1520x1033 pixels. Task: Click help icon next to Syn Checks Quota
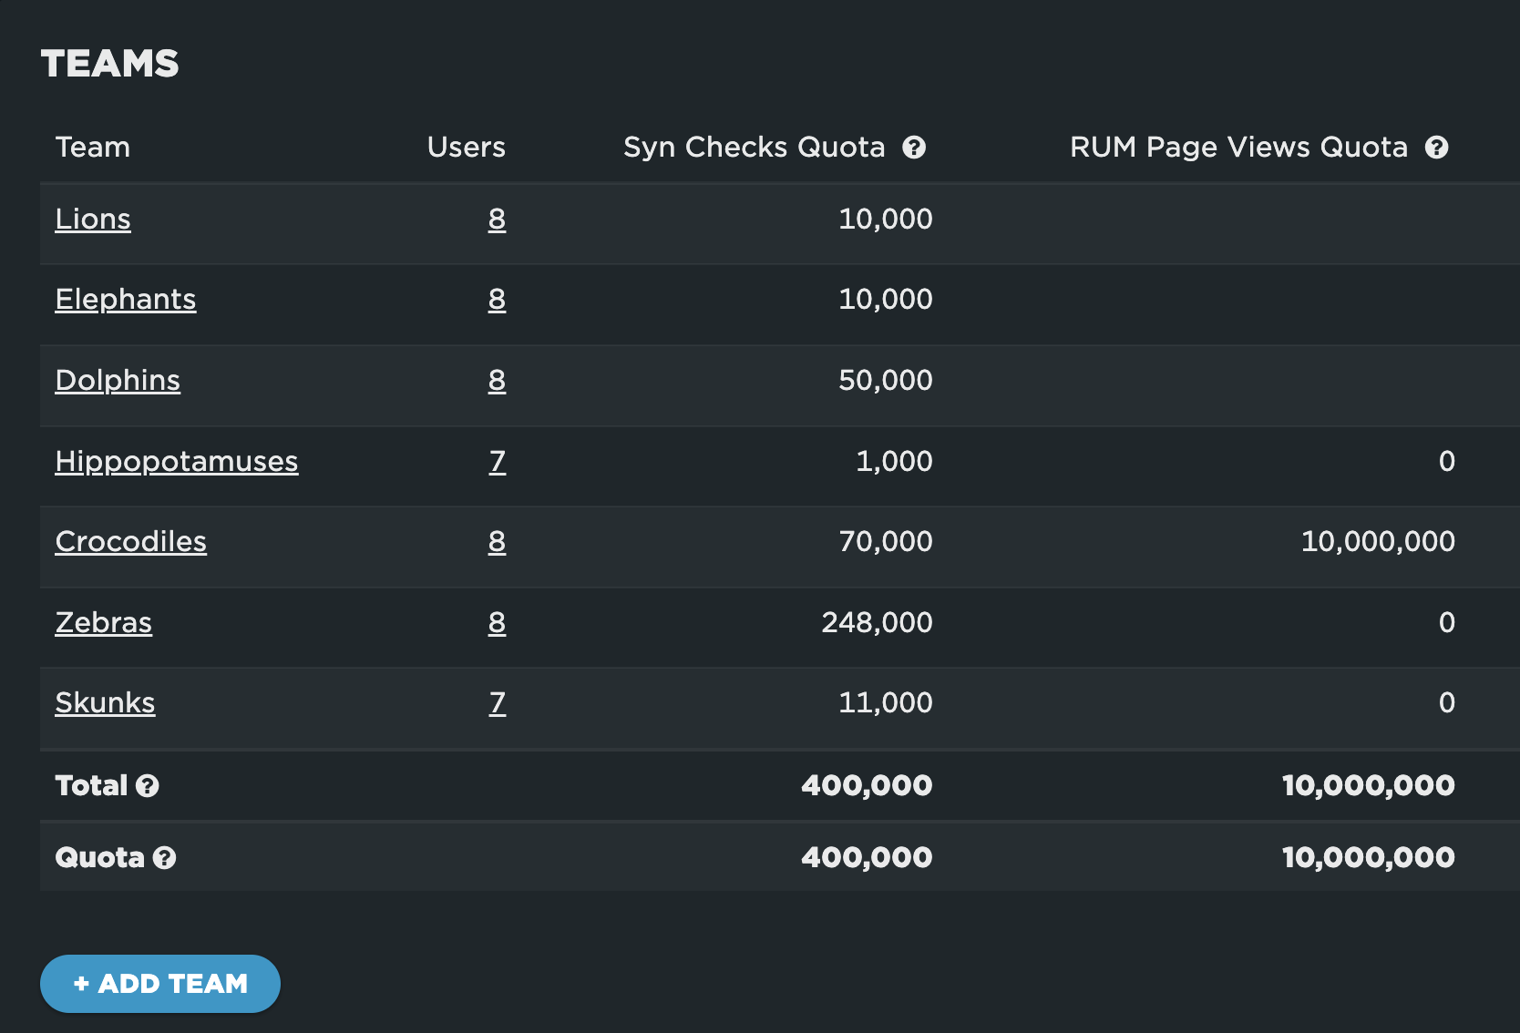click(914, 148)
